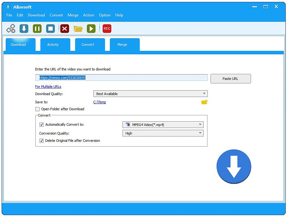Open the Option menu
The height and width of the screenshot is (217, 287).
coord(105,15)
